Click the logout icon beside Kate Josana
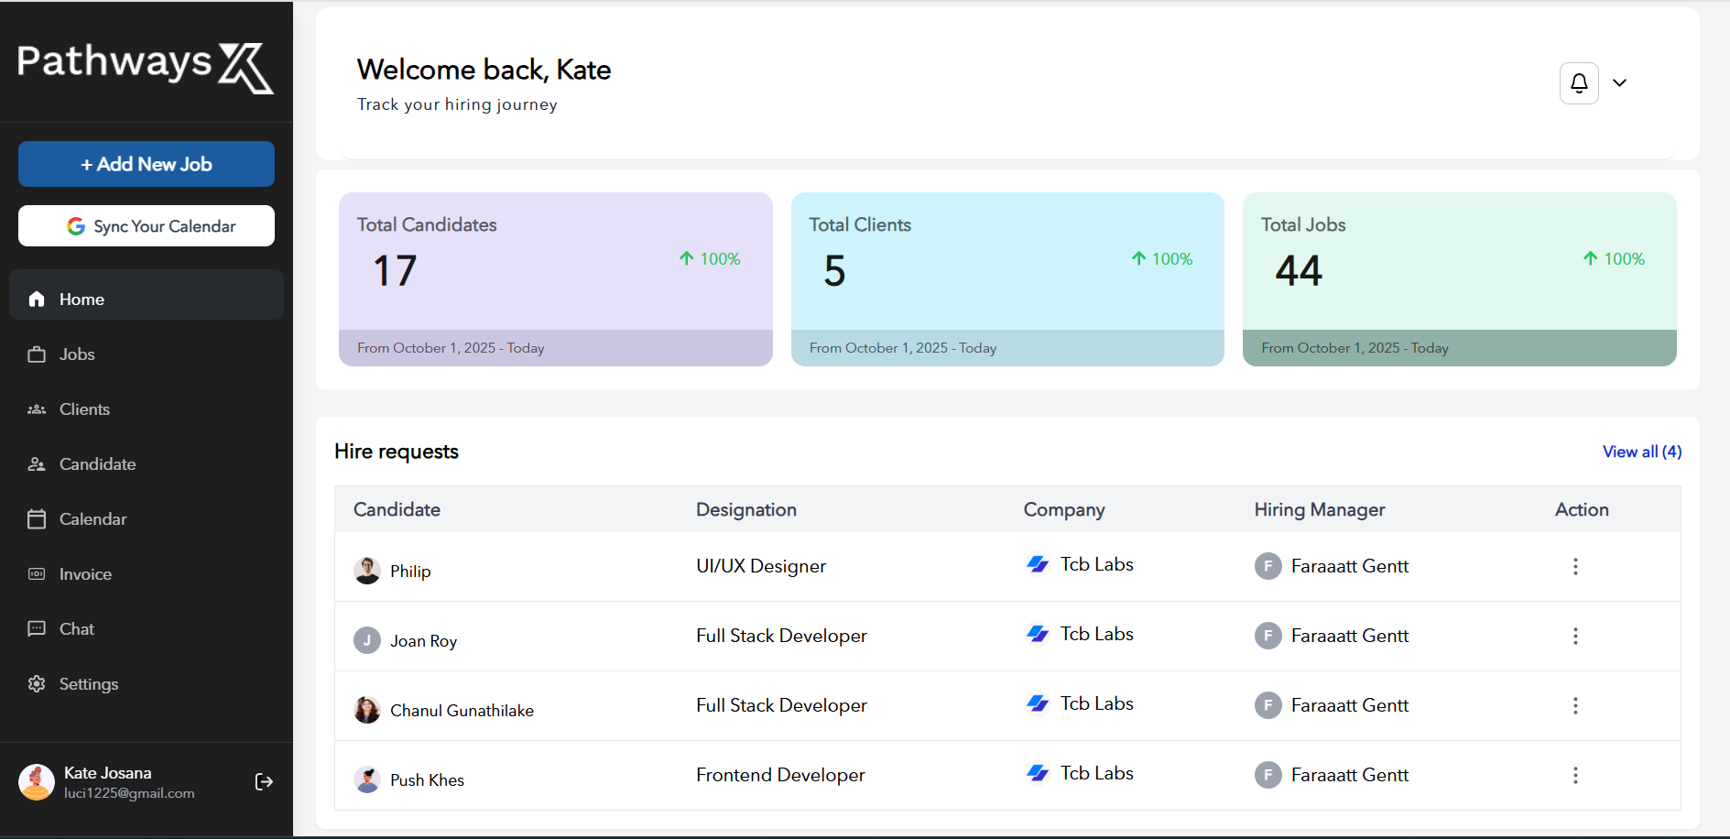The image size is (1730, 839). click(x=264, y=781)
